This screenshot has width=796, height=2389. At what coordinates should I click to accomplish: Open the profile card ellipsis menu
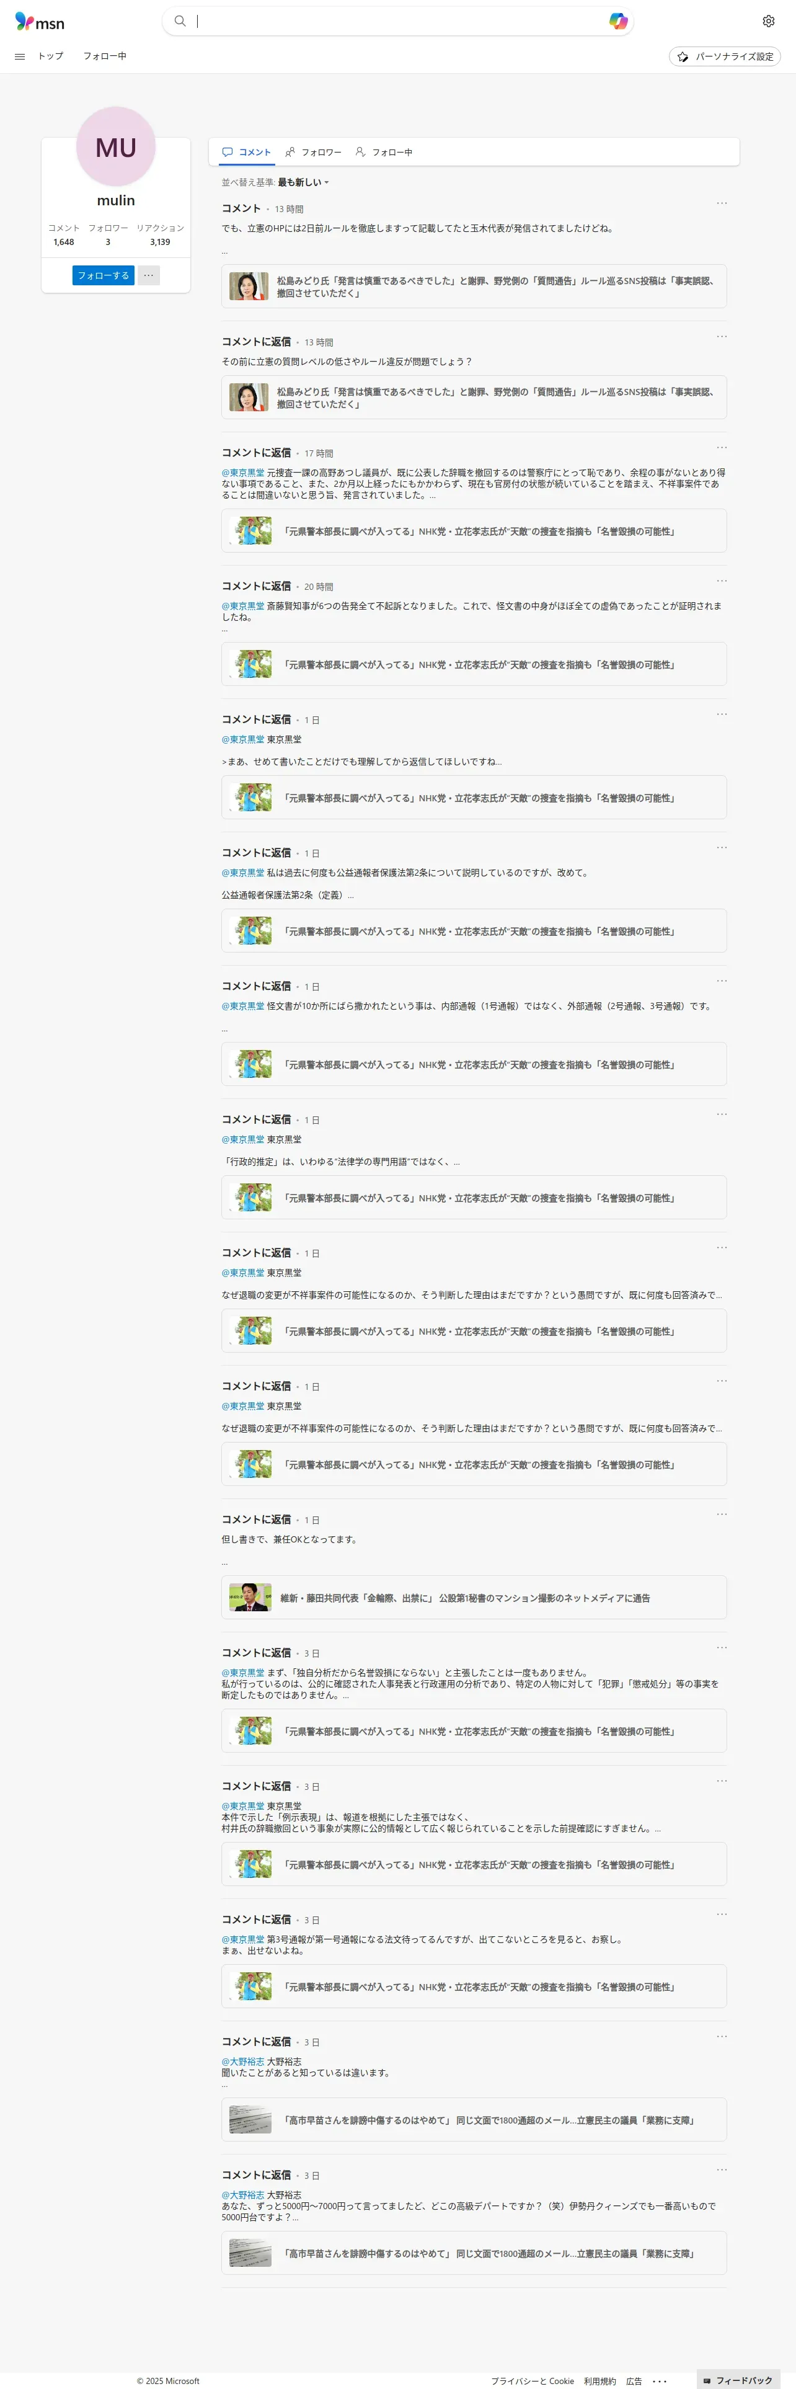tap(149, 275)
